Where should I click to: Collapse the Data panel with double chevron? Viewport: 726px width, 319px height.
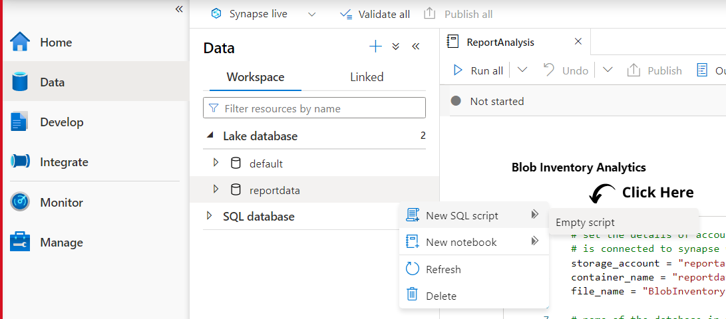415,47
